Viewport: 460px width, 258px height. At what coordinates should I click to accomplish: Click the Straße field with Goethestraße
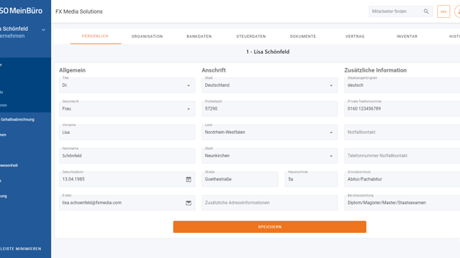click(x=239, y=179)
